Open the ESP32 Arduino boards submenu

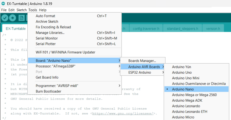coord(142,72)
